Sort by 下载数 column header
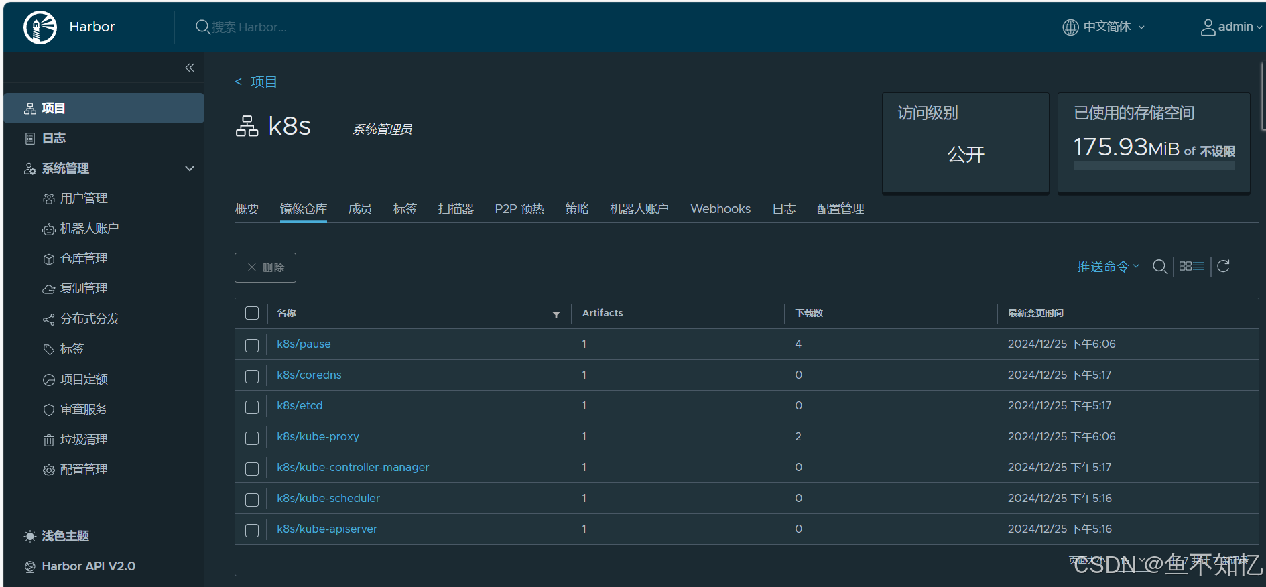This screenshot has width=1266, height=587. point(809,313)
